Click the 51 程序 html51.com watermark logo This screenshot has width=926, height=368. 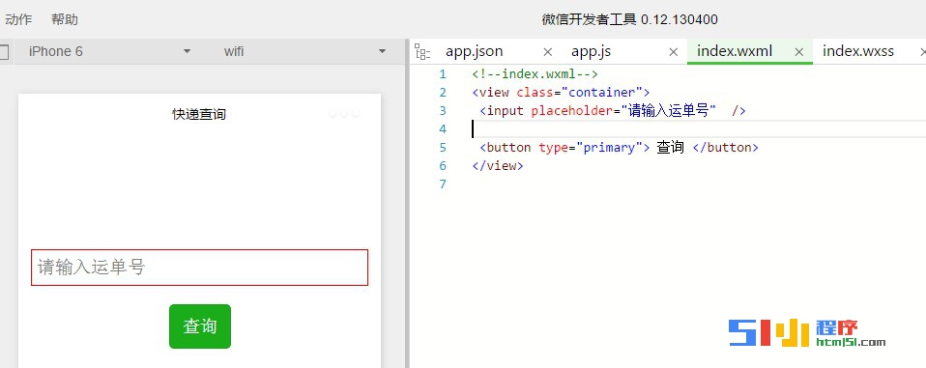[807, 333]
